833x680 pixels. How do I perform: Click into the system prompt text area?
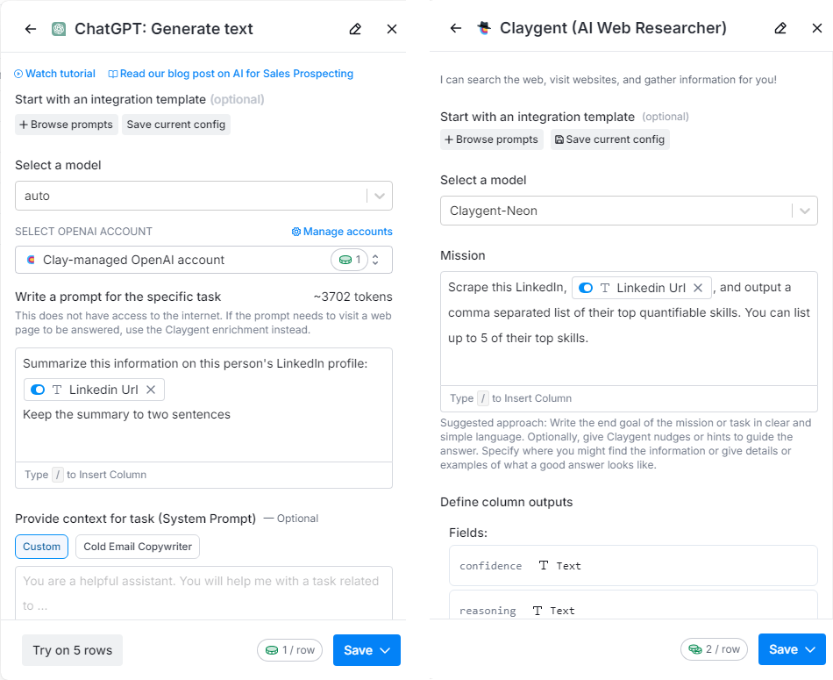click(x=203, y=593)
